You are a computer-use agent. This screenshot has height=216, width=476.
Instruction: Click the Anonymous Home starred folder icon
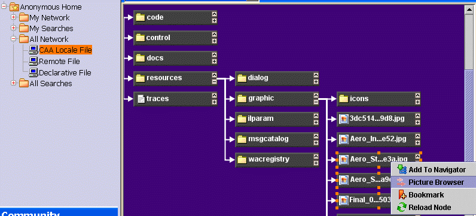(14, 7)
